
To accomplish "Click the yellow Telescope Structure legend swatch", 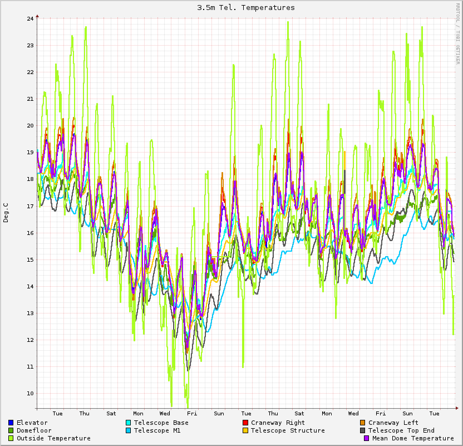I will point(245,430).
